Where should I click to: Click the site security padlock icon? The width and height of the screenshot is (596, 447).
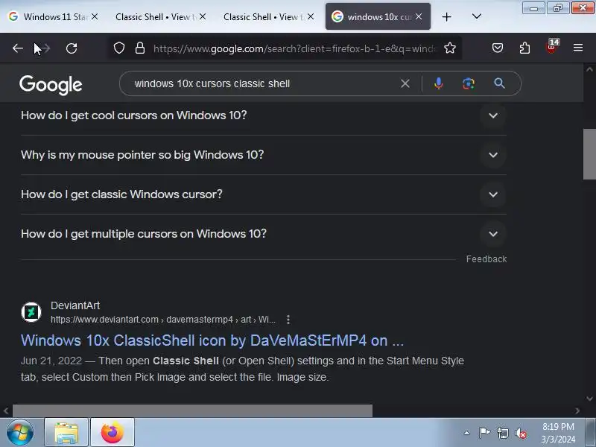[140, 48]
